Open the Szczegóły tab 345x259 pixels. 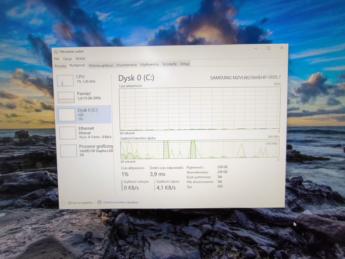[169, 64]
